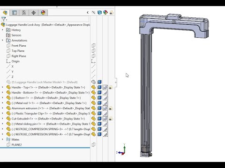This screenshot has width=225, height=168.
Task: Click Master Model display mode cube
Action: [x=99, y=82]
